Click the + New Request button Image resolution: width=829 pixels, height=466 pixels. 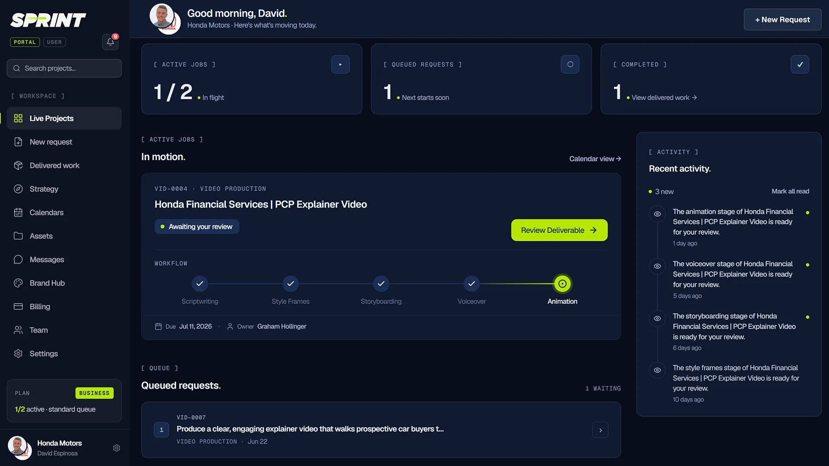pos(782,19)
